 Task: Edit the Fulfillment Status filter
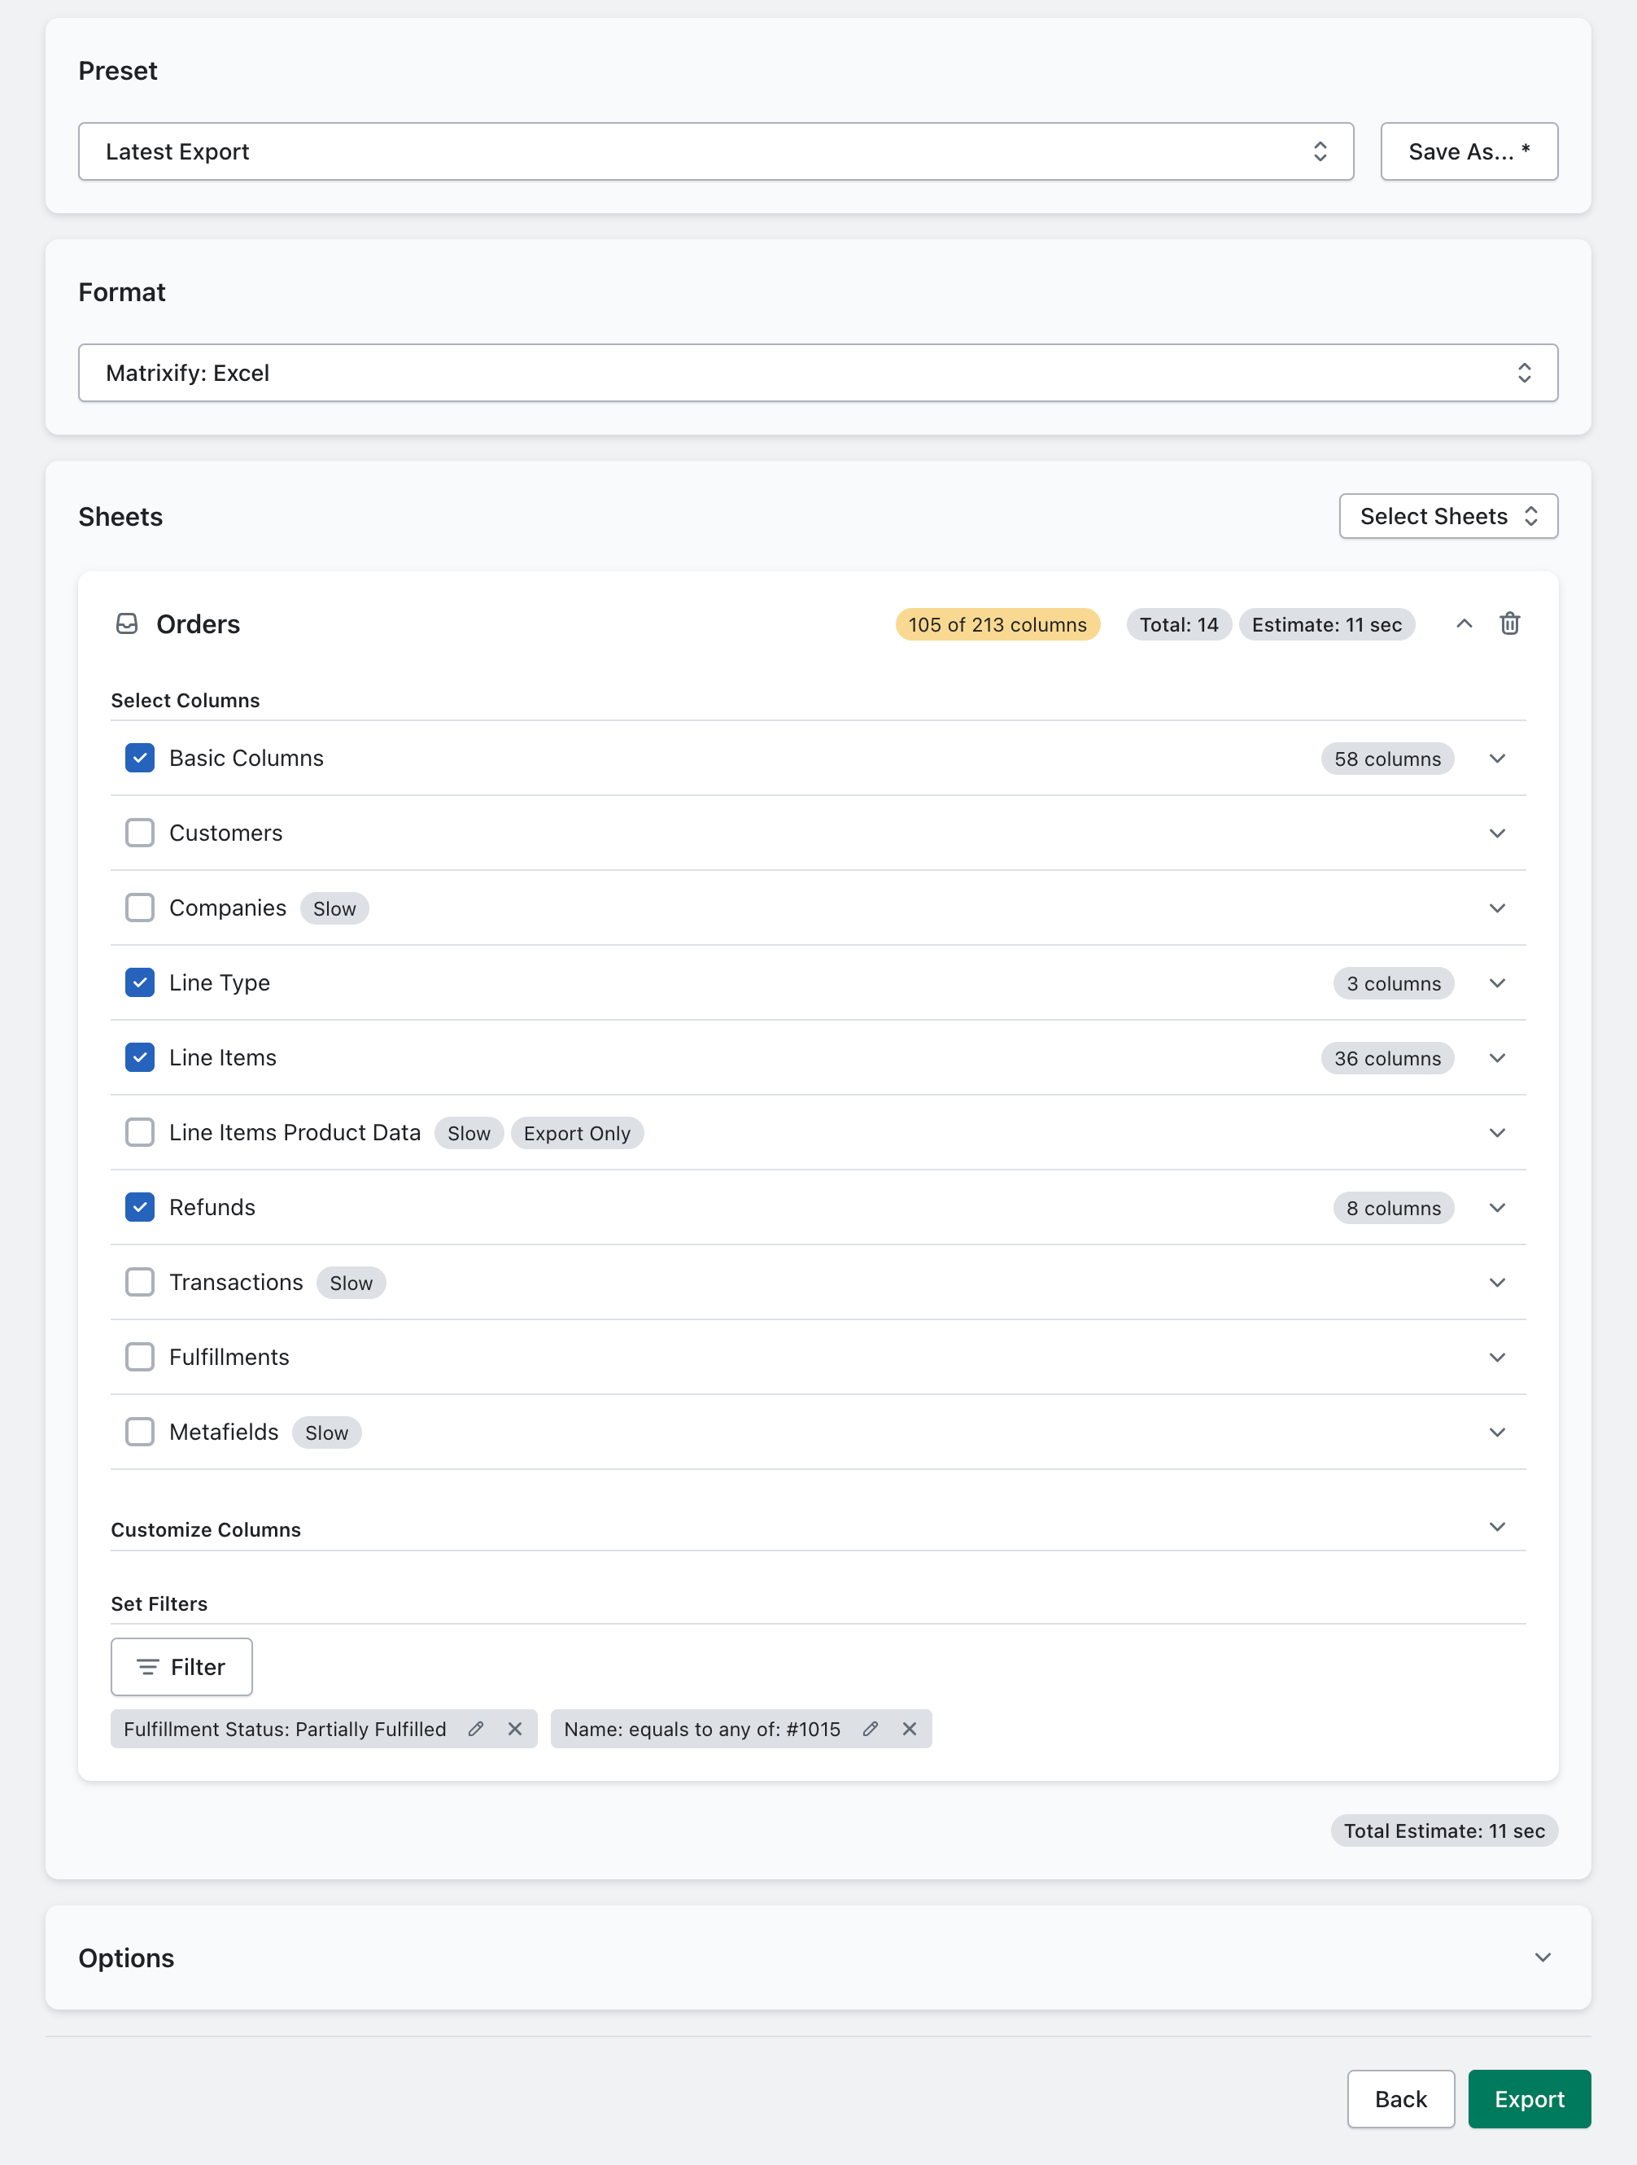(x=475, y=1729)
